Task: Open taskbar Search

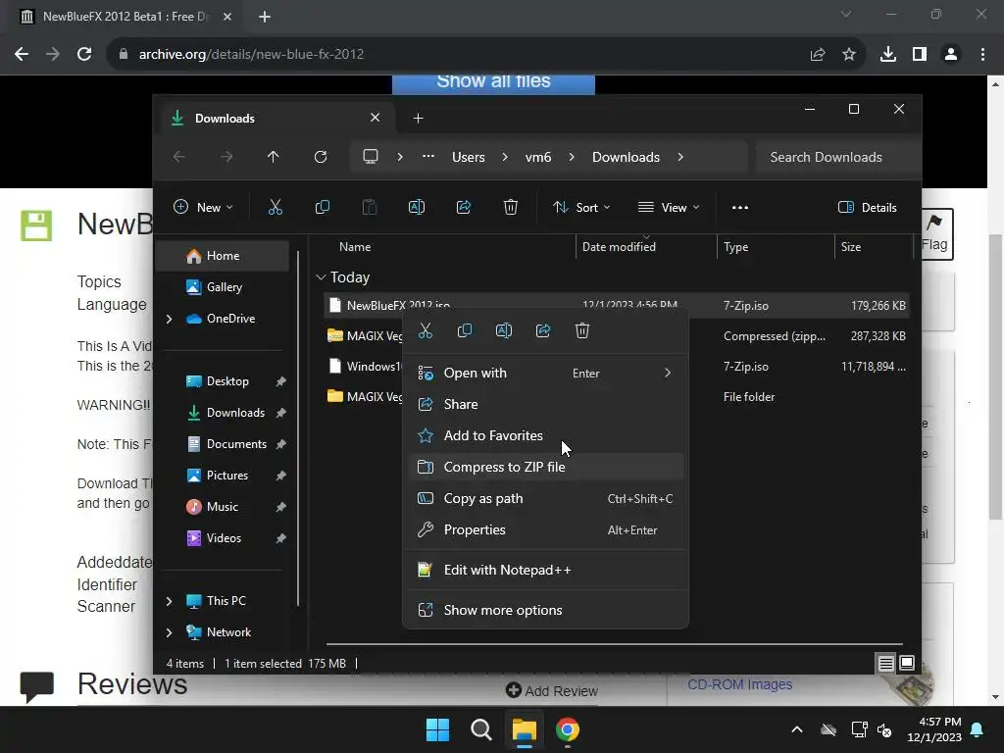Action: click(x=480, y=729)
